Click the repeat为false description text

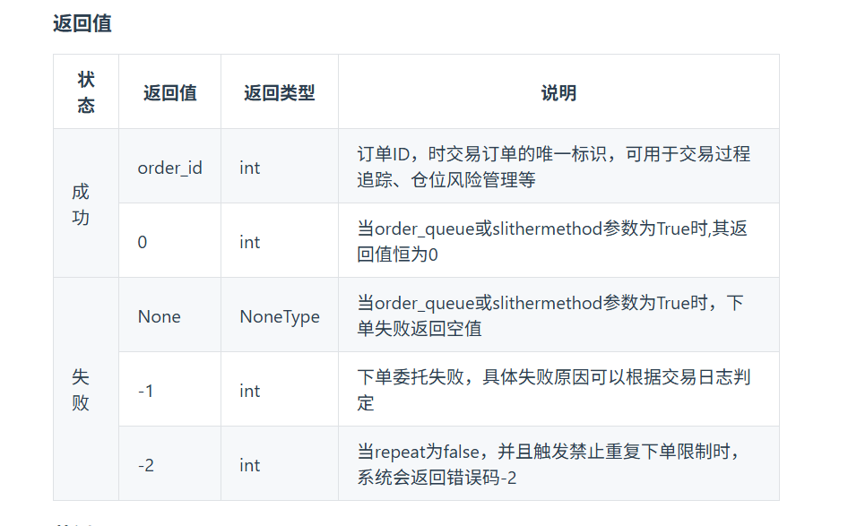click(548, 464)
